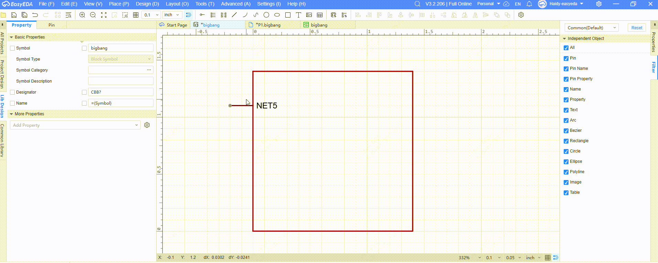Click the Designator CBB? input field
Screen dimensions: 658x263
click(x=121, y=92)
